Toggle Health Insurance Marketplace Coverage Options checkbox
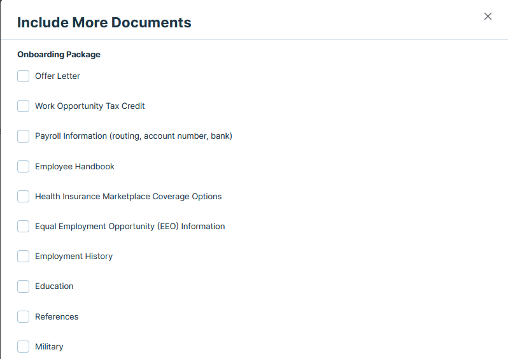This screenshot has height=359, width=508. point(24,197)
